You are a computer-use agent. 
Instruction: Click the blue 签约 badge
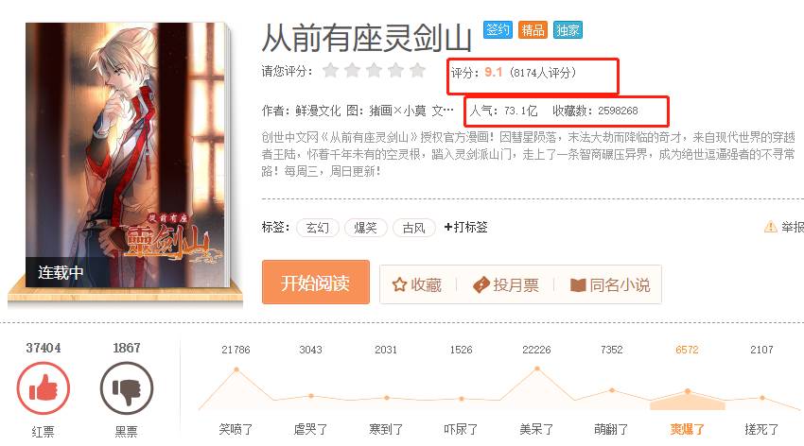[498, 29]
